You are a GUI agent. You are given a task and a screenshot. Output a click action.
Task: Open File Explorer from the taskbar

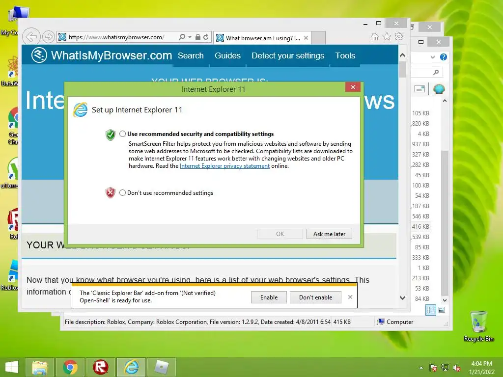click(x=40, y=367)
